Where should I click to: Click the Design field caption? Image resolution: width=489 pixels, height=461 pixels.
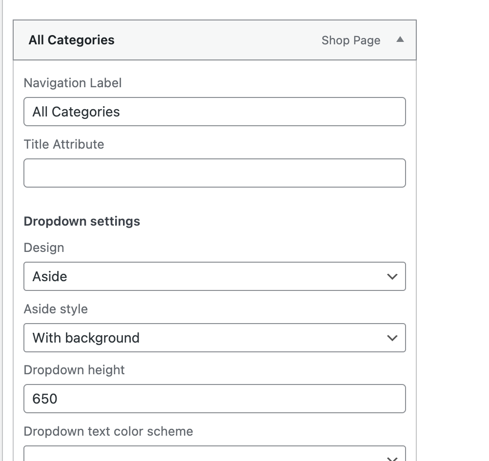(x=44, y=248)
